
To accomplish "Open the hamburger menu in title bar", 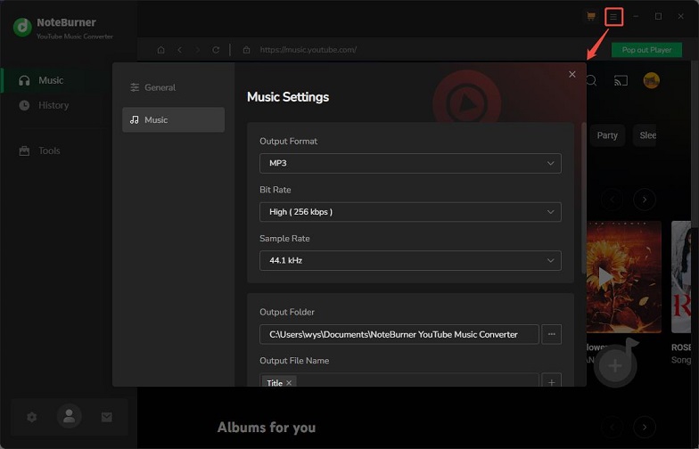I will 613,17.
